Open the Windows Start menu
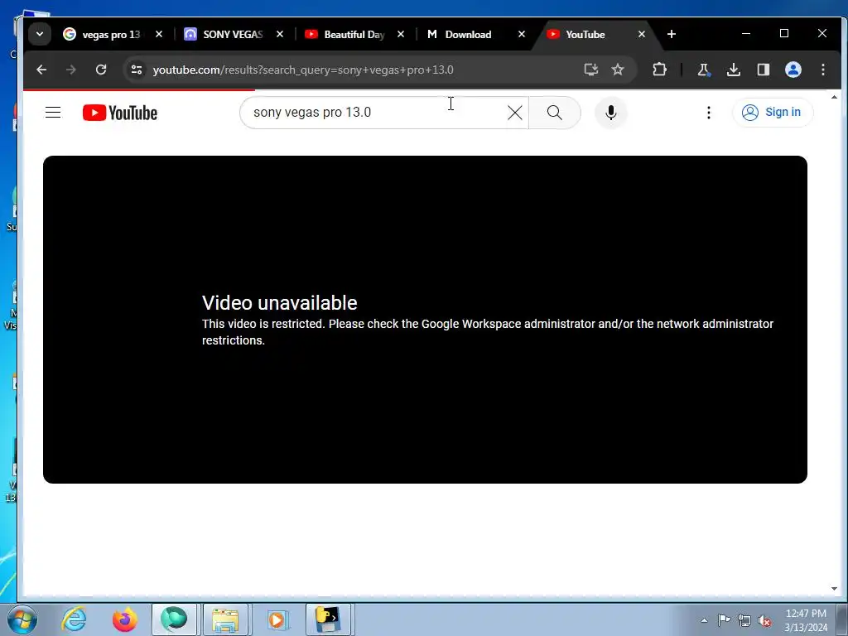The image size is (848, 636). [x=22, y=619]
